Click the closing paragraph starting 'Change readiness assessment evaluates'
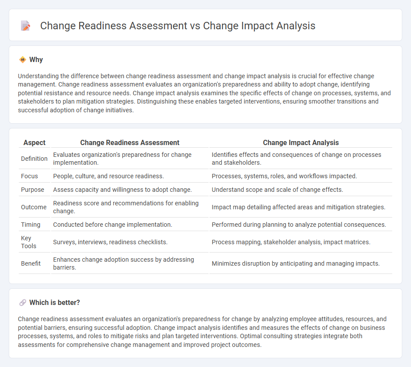Screen dimensions: 411x367 pos(202,332)
